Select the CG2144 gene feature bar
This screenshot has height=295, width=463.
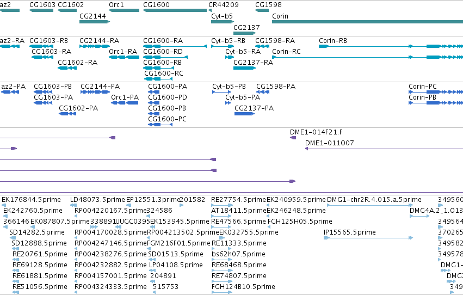click(x=95, y=22)
